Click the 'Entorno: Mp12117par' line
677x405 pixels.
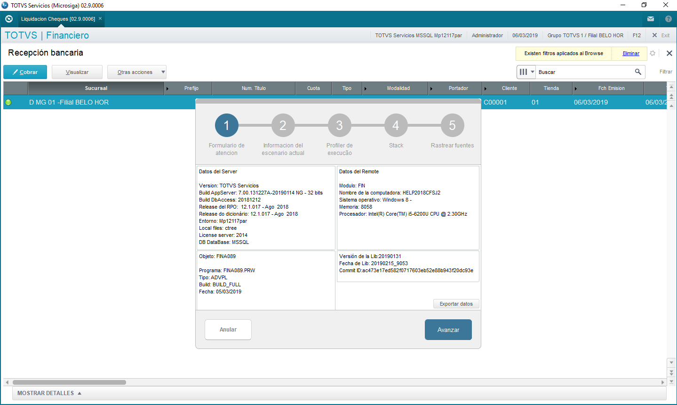tap(223, 221)
